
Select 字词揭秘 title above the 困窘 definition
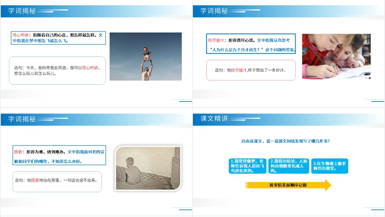22,119
